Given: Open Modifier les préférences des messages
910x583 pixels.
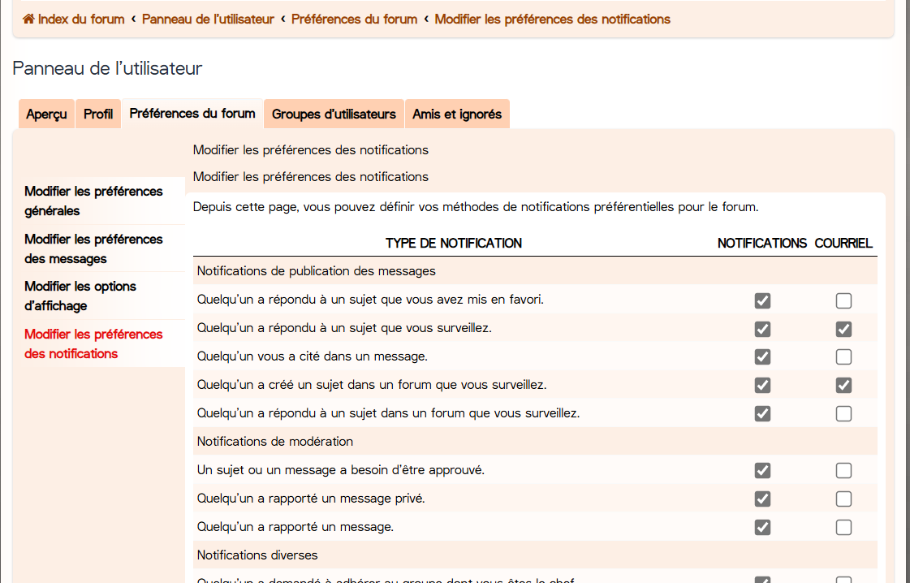Looking at the screenshot, I should point(93,249).
